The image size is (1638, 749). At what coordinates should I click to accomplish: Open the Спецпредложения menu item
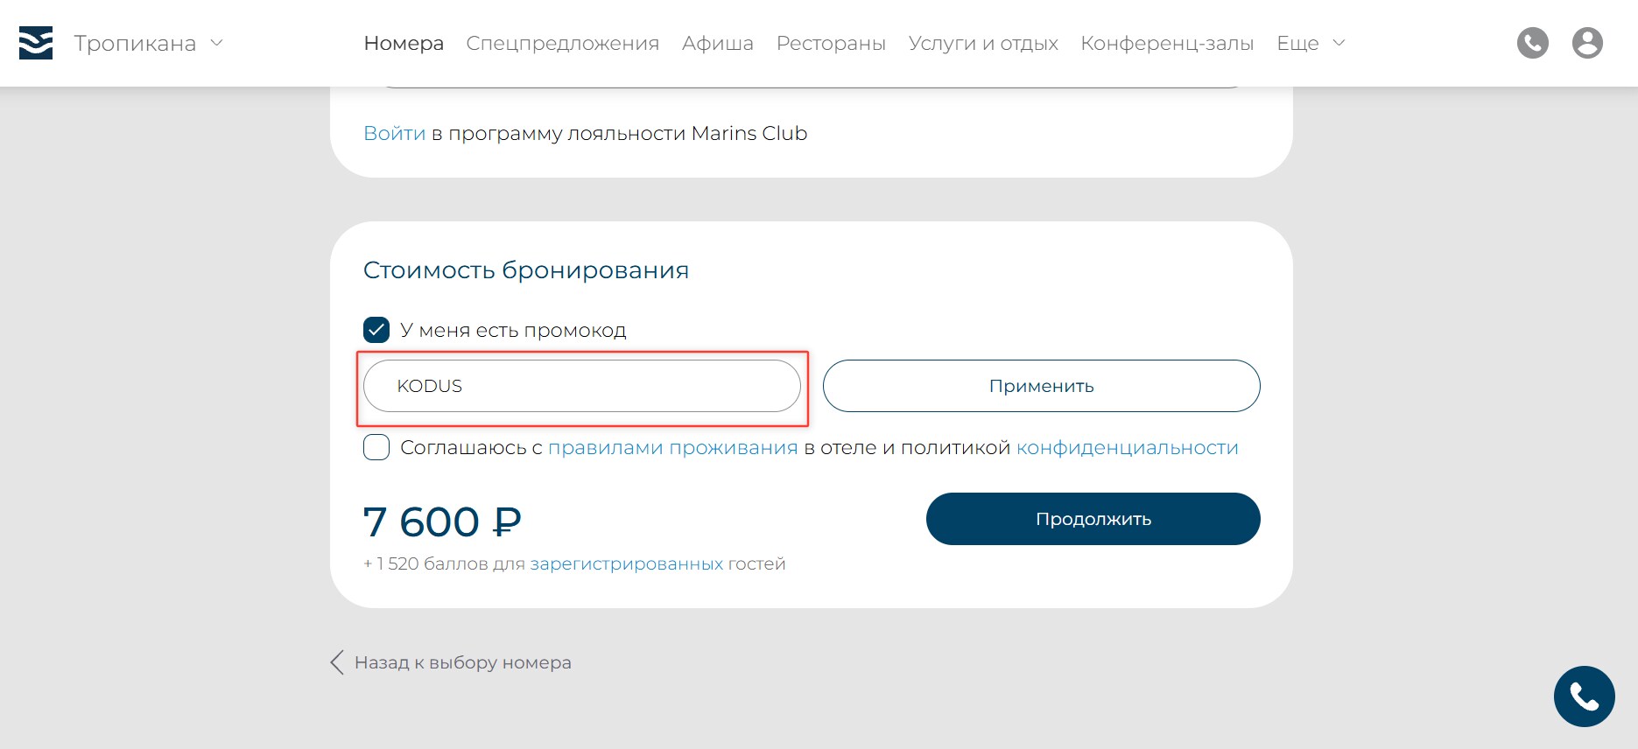pos(563,44)
